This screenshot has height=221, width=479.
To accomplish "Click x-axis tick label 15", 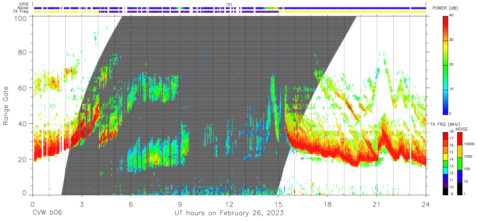I will 278,204.
